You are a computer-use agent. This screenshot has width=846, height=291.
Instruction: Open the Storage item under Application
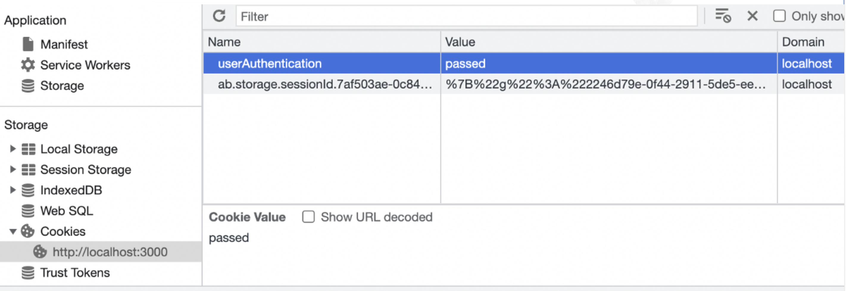coord(62,86)
